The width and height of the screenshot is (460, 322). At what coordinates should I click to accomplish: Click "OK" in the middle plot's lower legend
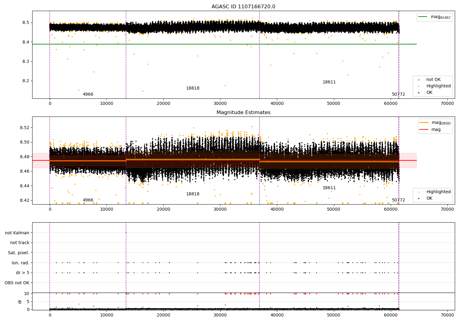pyautogui.click(x=429, y=198)
